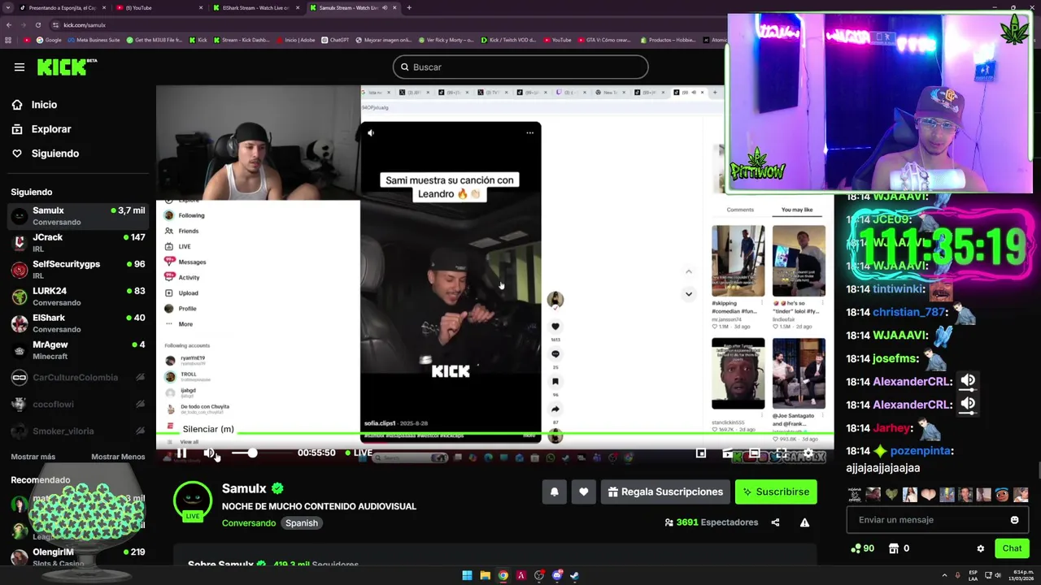Open Samulx's channel avatar
Image resolution: width=1041 pixels, height=585 pixels.
point(193,500)
